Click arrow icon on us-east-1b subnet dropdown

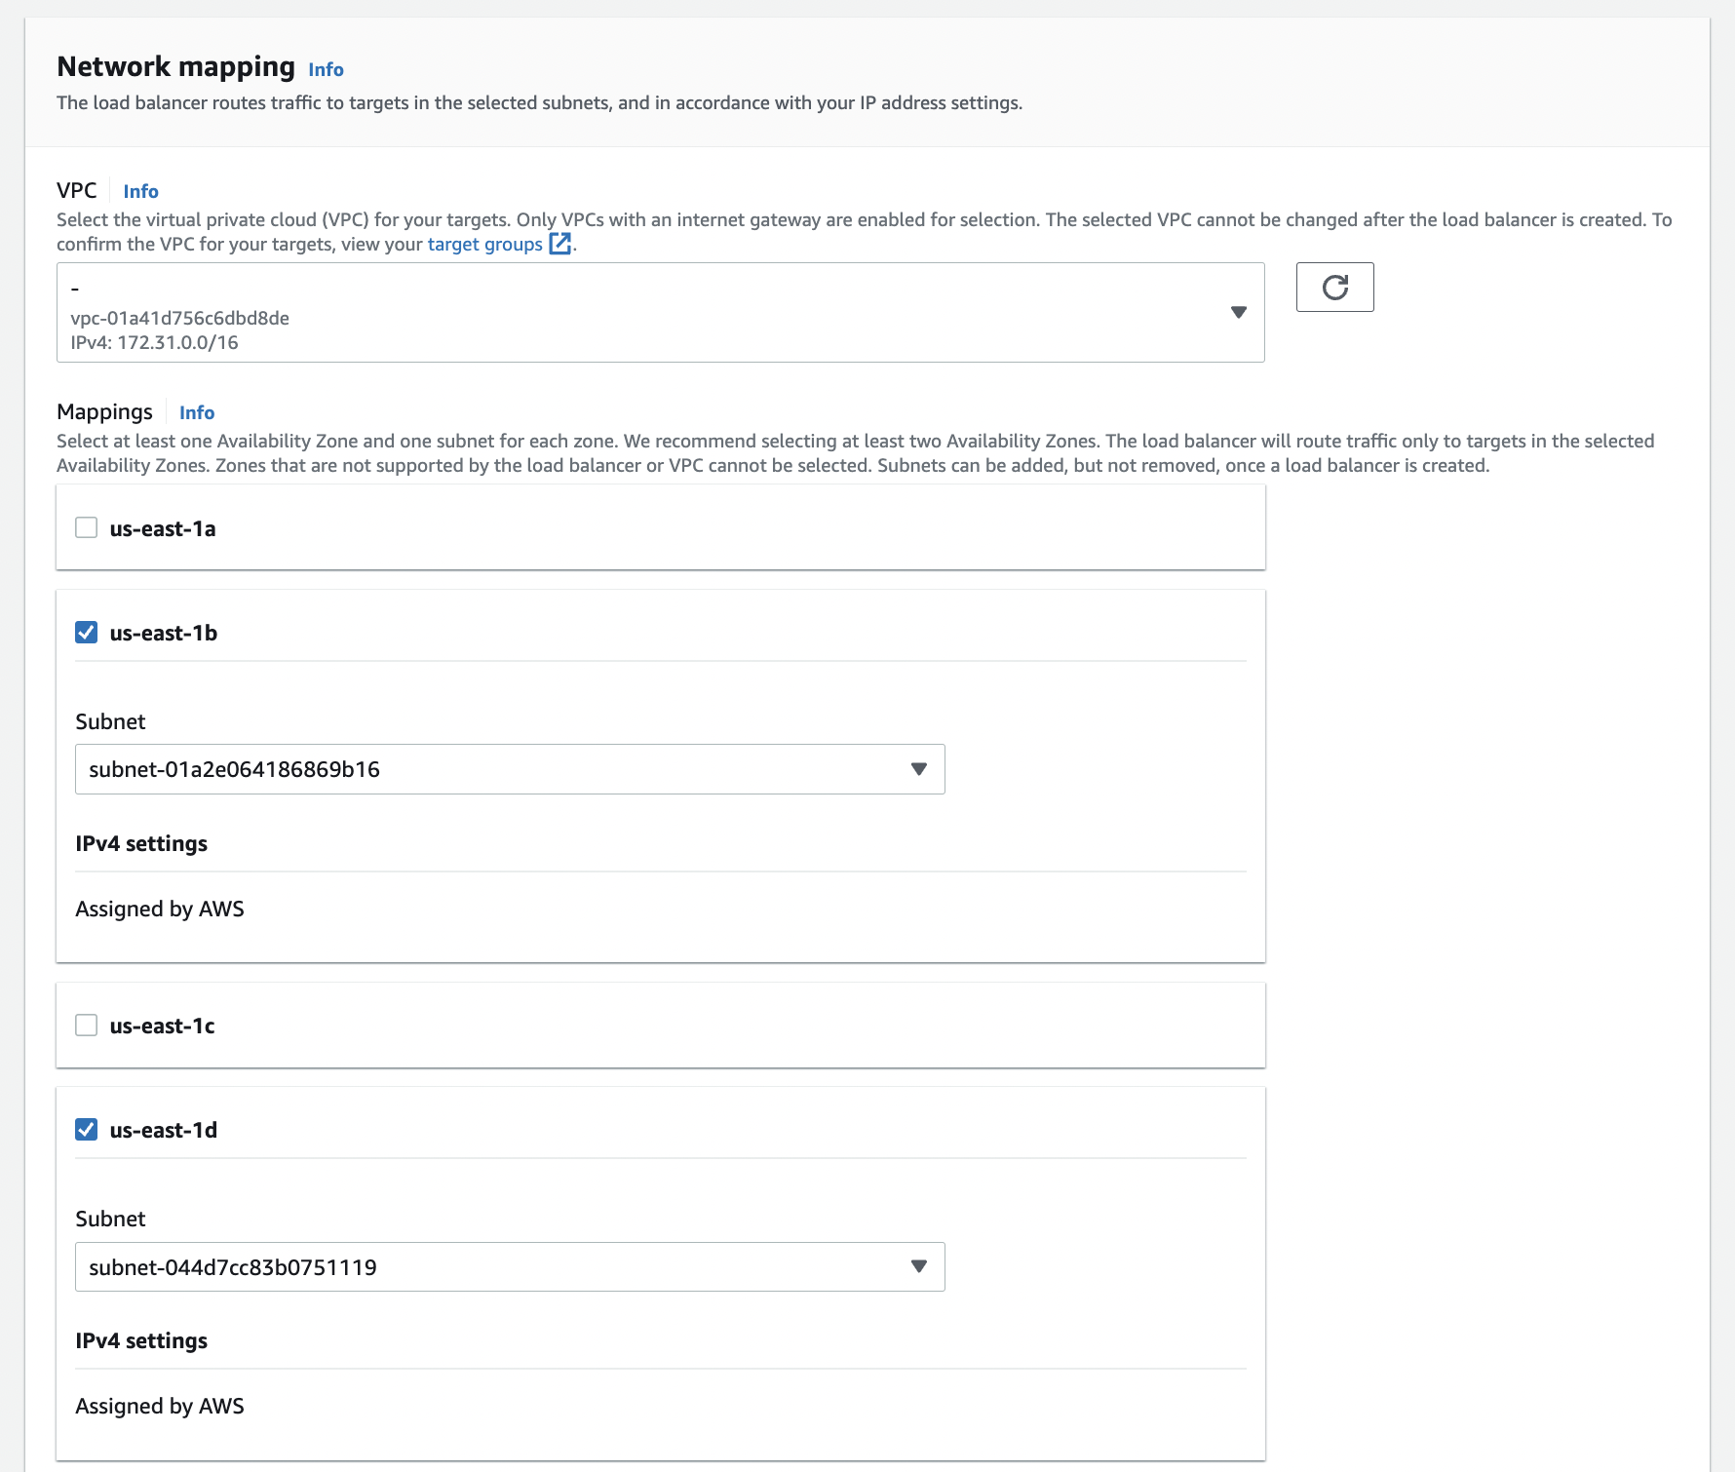(918, 769)
